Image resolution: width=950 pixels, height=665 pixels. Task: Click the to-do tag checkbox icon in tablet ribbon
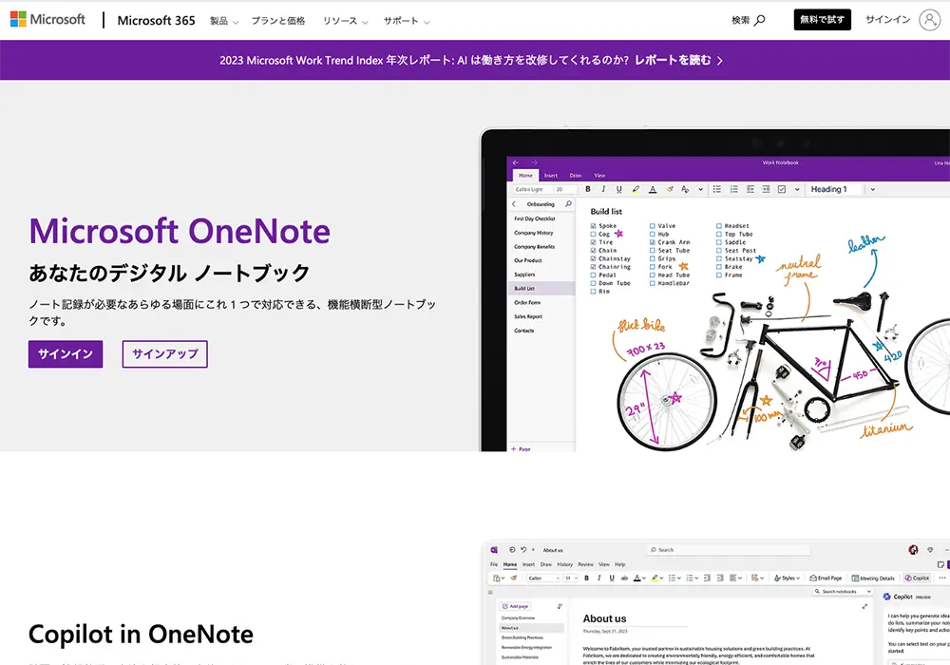coord(782,189)
